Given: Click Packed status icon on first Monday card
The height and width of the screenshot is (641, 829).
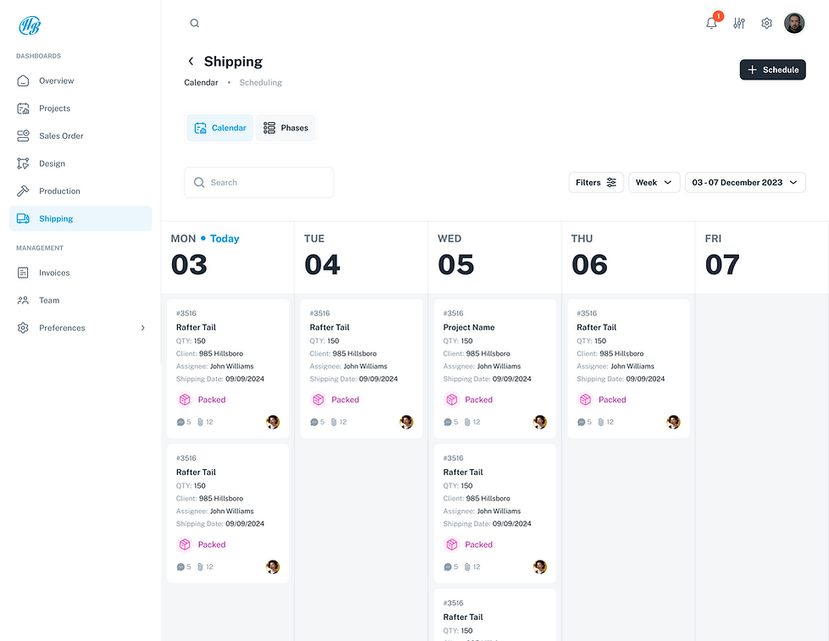Looking at the screenshot, I should 185,400.
